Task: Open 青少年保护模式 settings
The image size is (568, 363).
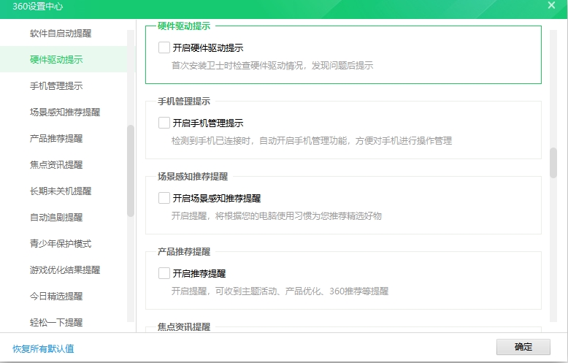Action: [x=61, y=243]
